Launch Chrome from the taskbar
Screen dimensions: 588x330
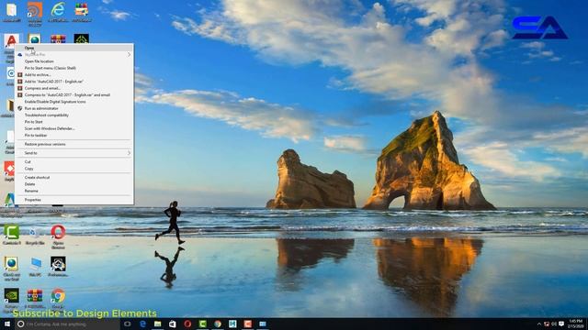[218, 324]
